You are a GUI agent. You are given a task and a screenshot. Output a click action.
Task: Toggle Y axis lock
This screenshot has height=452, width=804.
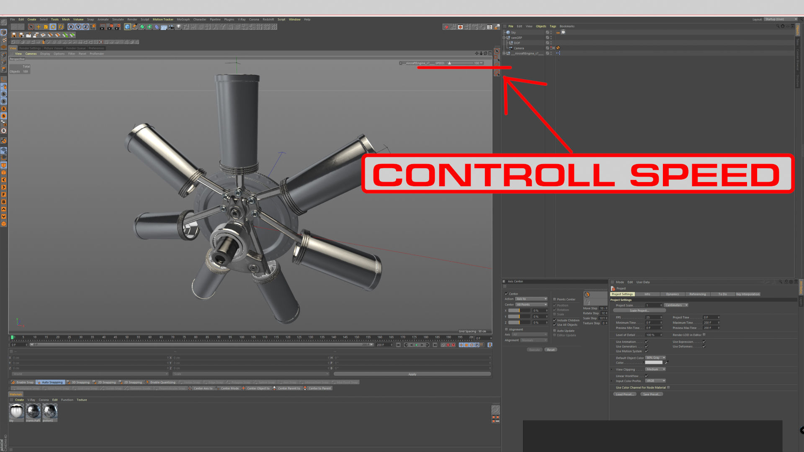[78, 27]
